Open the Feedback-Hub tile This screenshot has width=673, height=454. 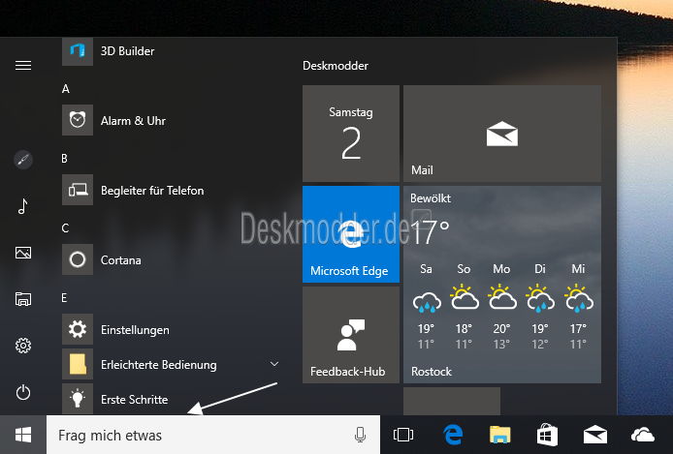pyautogui.click(x=351, y=335)
